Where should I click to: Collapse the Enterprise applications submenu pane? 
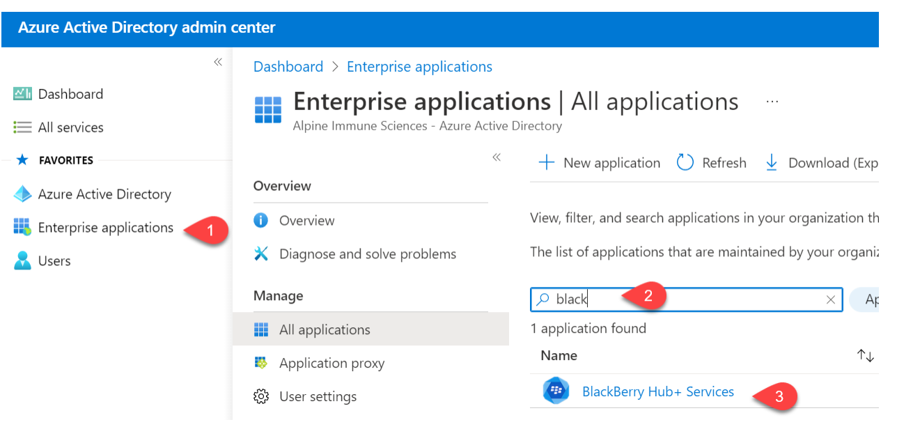497,157
